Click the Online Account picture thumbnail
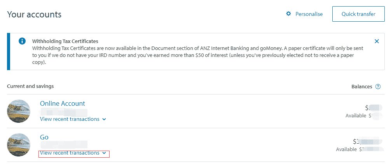This screenshot has height=165, width=391. (x=19, y=111)
